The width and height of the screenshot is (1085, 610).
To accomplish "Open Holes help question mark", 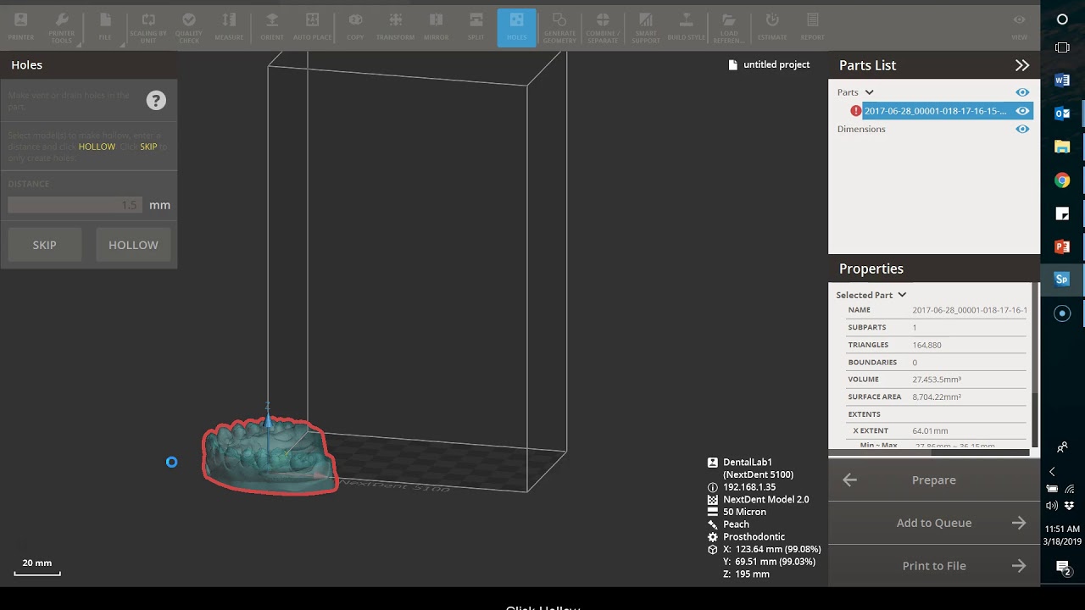I will point(156,100).
